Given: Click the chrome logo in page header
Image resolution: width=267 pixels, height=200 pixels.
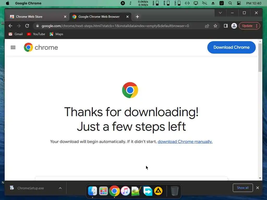Looking at the screenshot, I should click(41, 47).
